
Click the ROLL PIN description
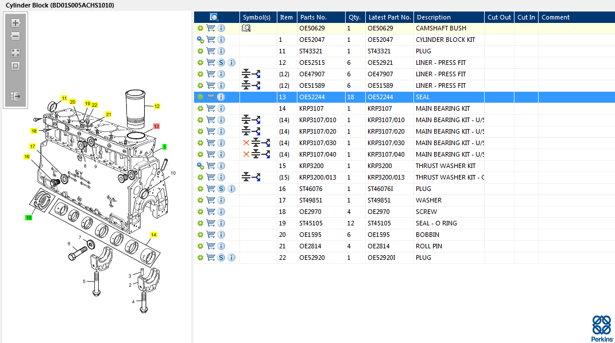tap(429, 246)
